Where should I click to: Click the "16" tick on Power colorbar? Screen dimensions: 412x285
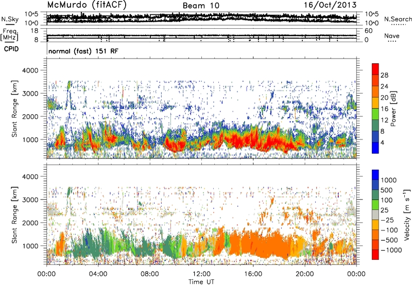pos(384,109)
